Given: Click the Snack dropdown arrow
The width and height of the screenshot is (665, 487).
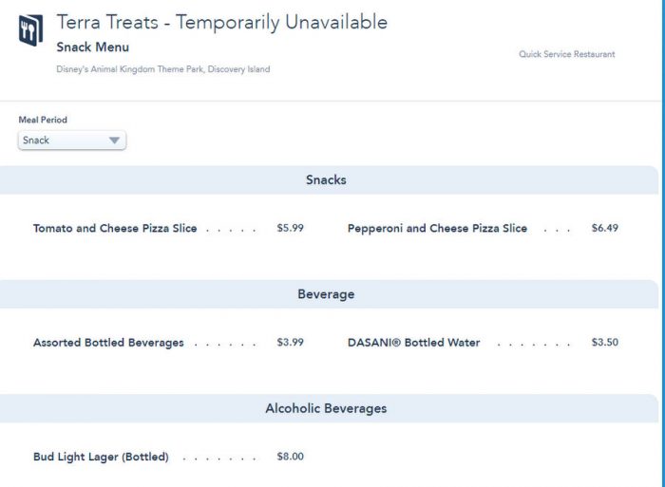Looking at the screenshot, I should pos(114,140).
